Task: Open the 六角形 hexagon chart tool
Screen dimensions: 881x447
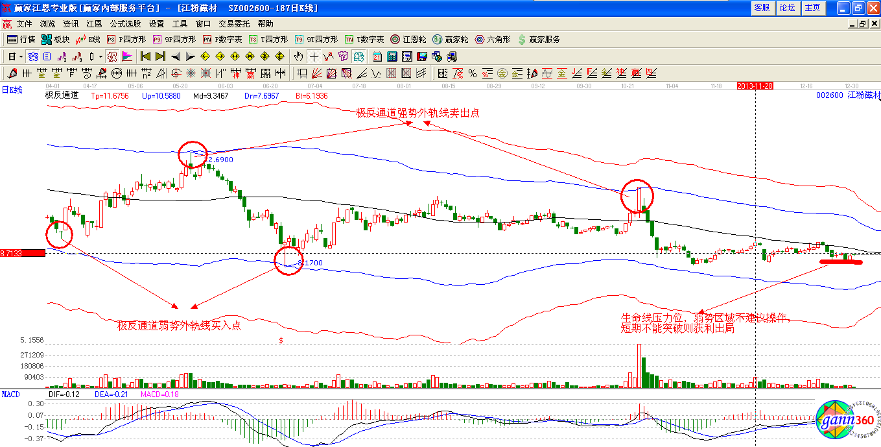Action: click(495, 40)
